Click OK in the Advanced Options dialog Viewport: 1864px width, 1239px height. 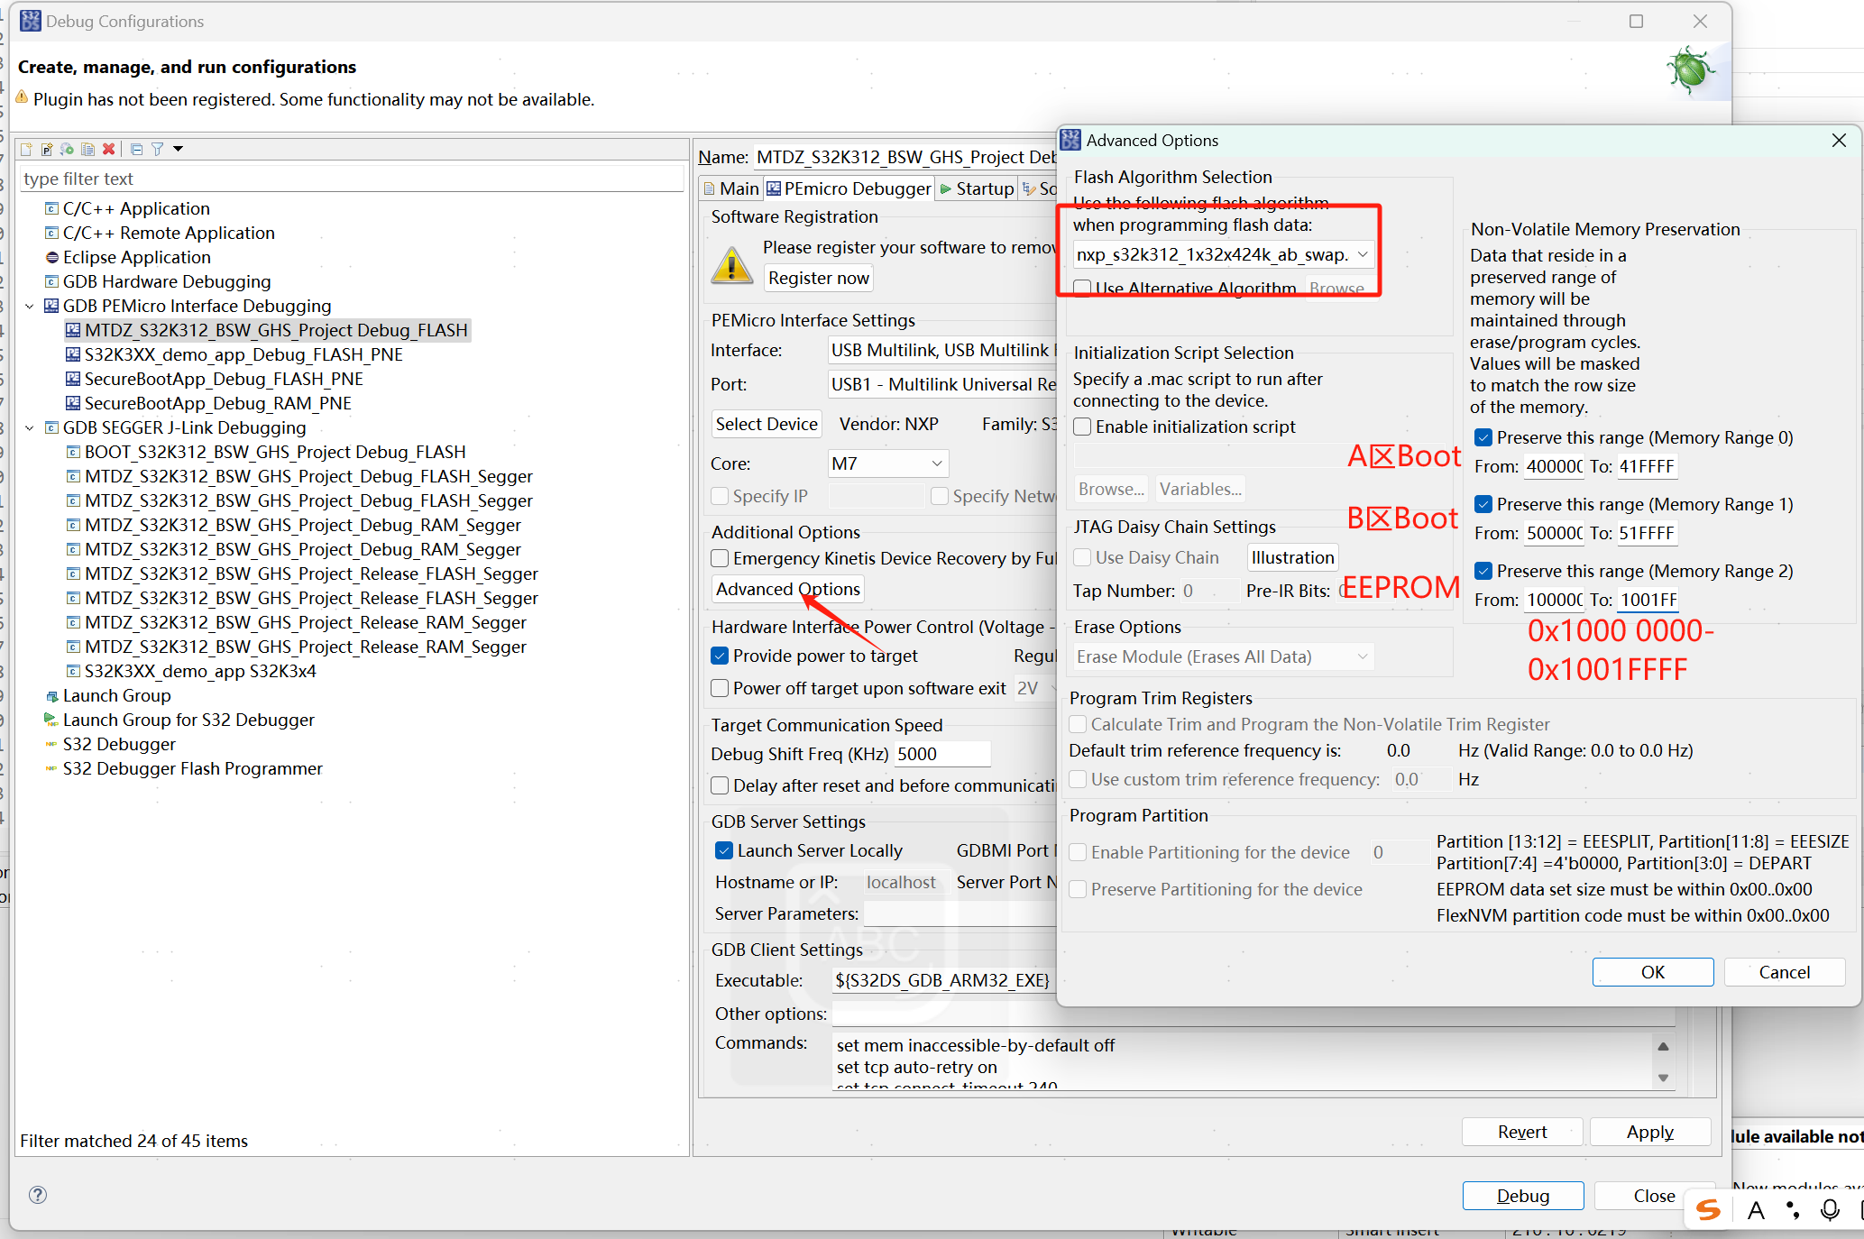pyautogui.click(x=1652, y=972)
